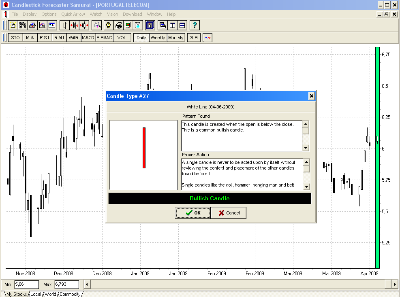The height and width of the screenshot is (297, 400).
Task: Cascade windows using overlapping windows icon
Action: (x=162, y=25)
